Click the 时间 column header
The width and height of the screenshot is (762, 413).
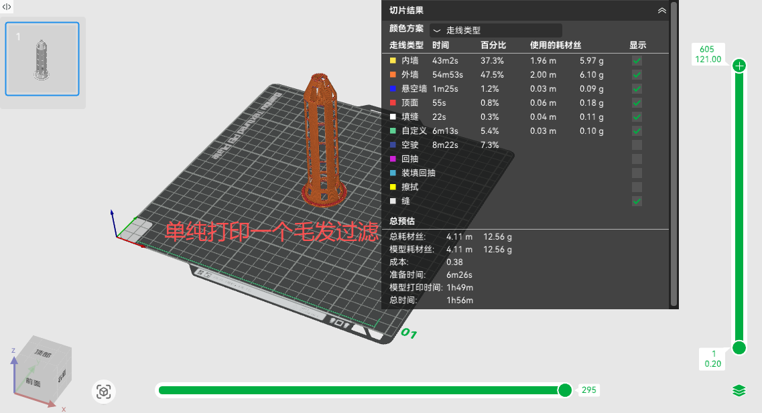pyautogui.click(x=441, y=45)
